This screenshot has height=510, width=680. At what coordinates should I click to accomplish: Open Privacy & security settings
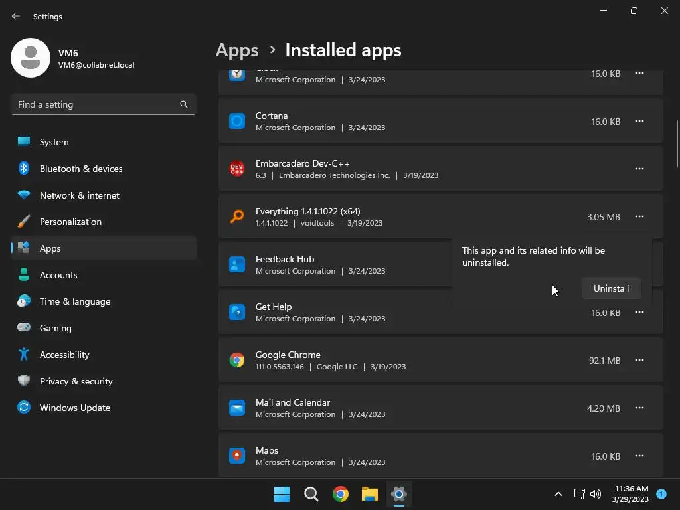(76, 381)
